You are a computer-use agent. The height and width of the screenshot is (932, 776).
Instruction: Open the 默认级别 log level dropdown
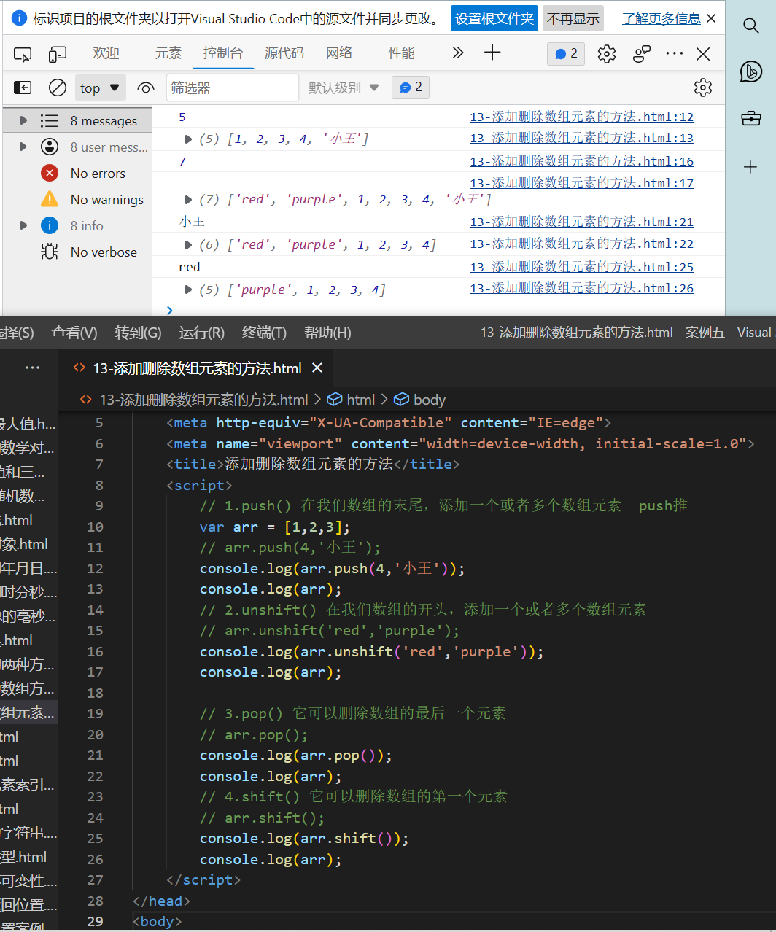[x=344, y=88]
